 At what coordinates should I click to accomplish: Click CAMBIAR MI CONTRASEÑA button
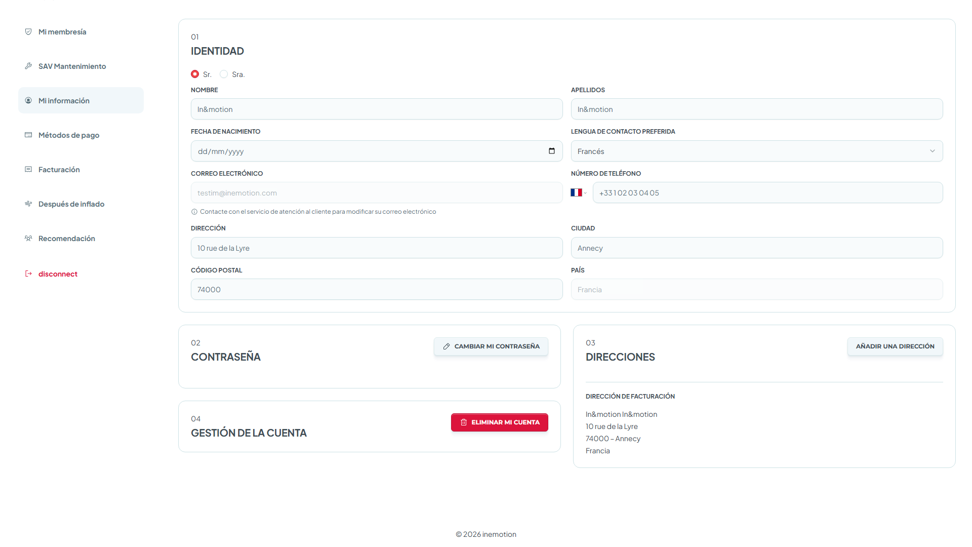point(491,346)
